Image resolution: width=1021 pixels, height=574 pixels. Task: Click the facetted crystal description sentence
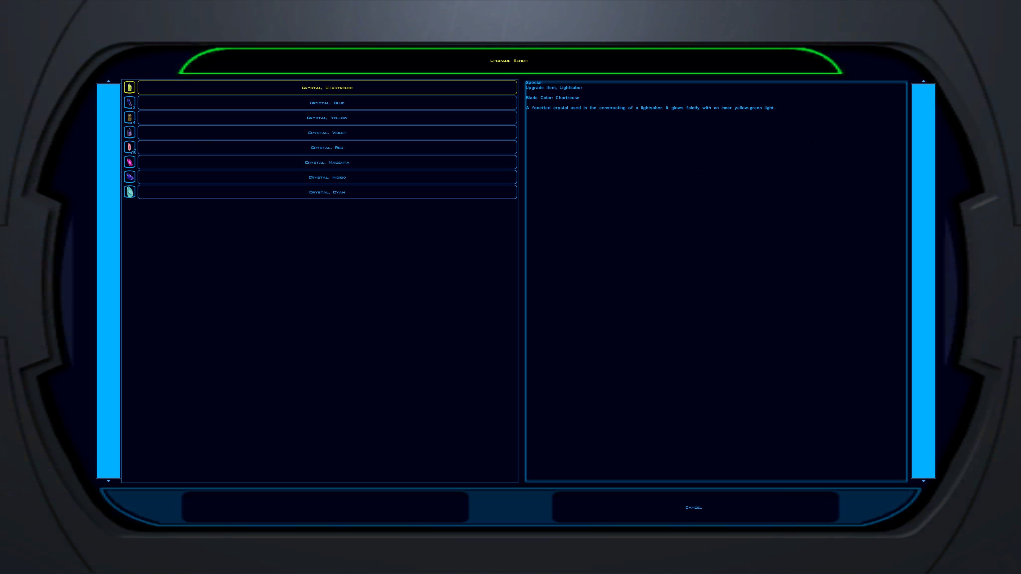click(x=650, y=108)
